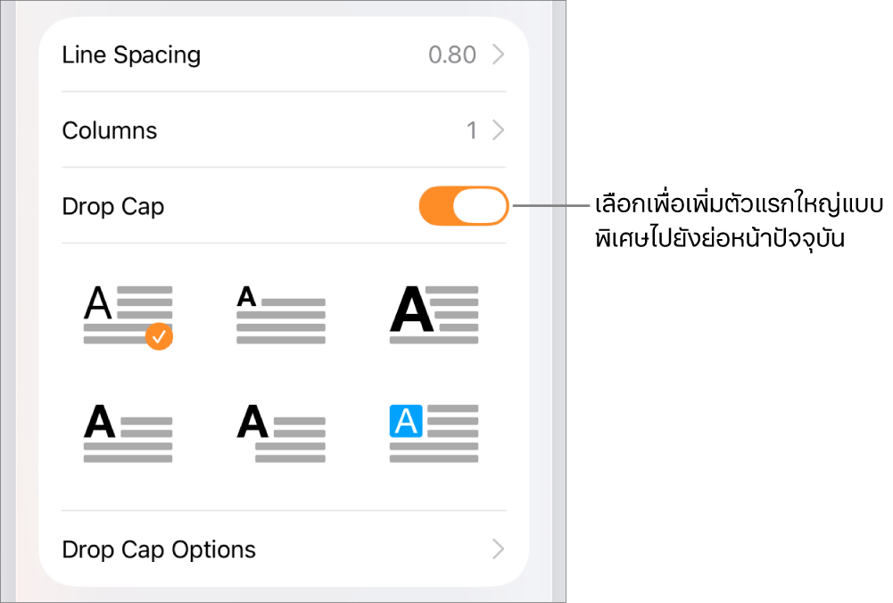The height and width of the screenshot is (603, 893).
Task: Click the orange checkmark badge
Action: point(159,337)
